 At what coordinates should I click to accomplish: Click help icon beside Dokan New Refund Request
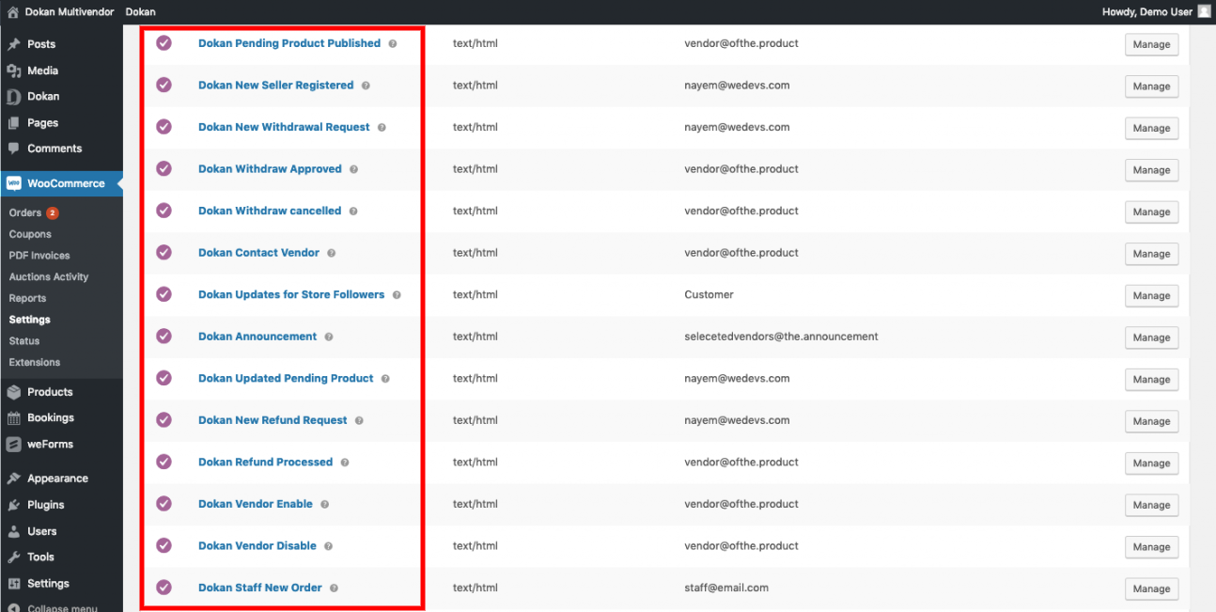(359, 420)
